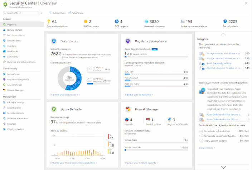
Task: Open Azure Defender For for Servers recommendation
Action: [224, 115]
